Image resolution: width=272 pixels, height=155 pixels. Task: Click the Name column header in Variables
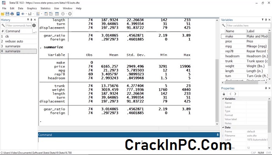pyautogui.click(x=235, y=31)
